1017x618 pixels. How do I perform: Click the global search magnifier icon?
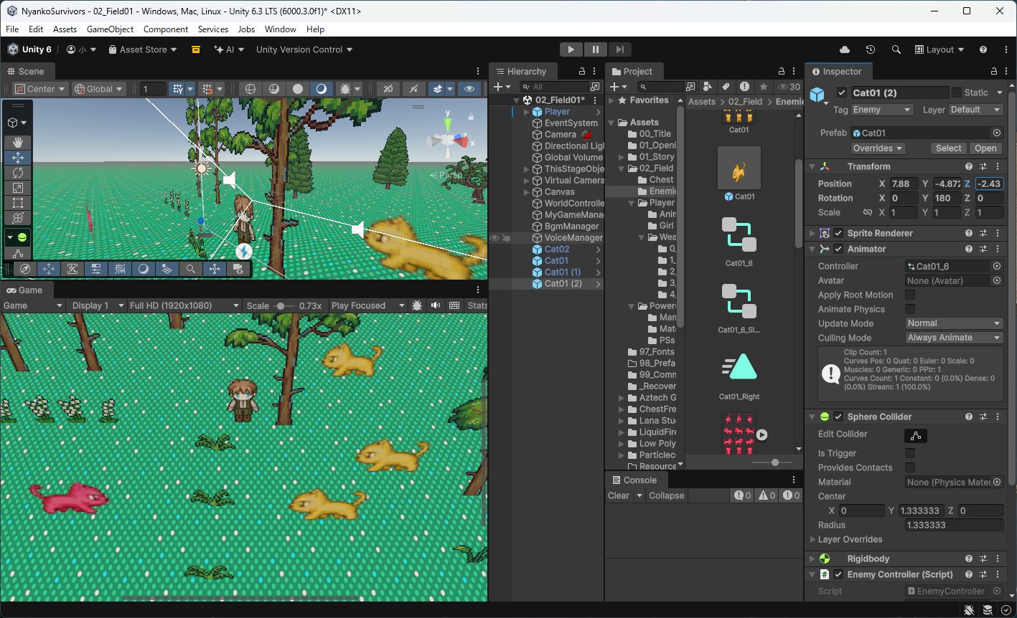click(896, 49)
